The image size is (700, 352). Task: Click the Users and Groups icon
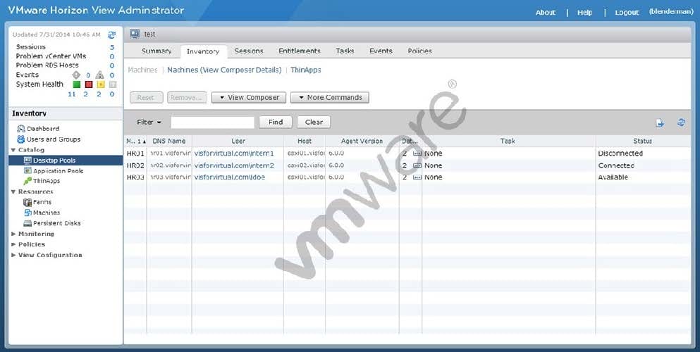click(x=21, y=139)
